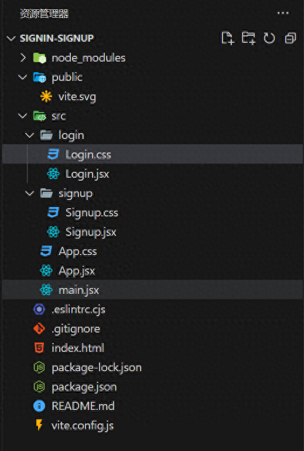
Task: Collapse the signup folder chevron
Action: [30, 194]
